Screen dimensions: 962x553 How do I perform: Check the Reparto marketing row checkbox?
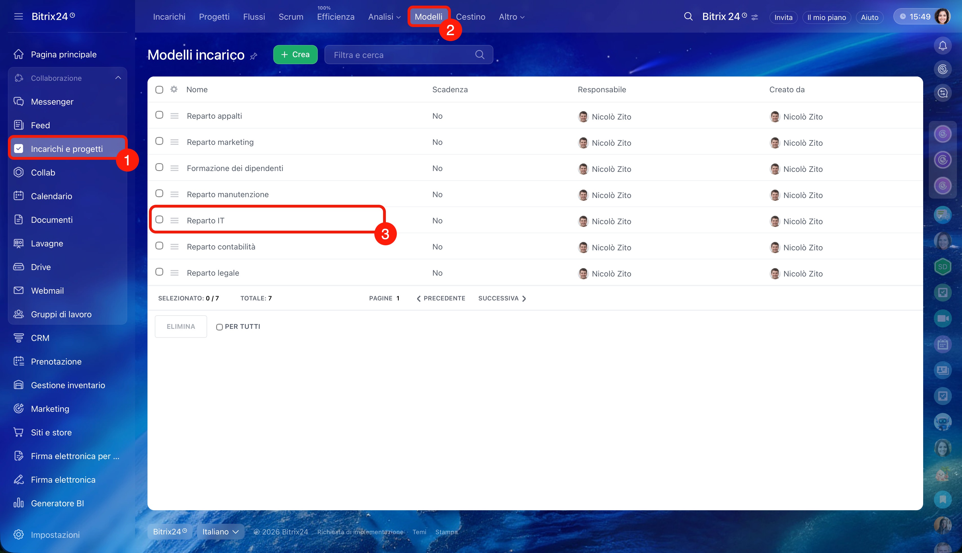coord(159,141)
